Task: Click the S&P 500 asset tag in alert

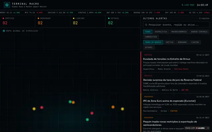Action: click(185, 90)
